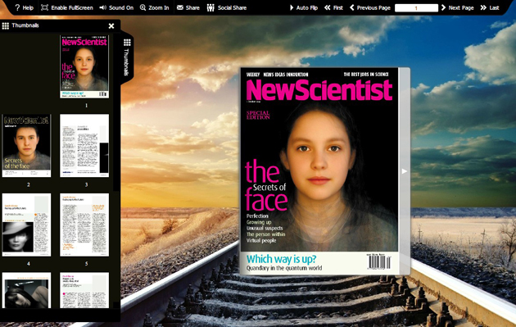Enable FullScreen mode
The width and height of the screenshot is (516, 327).
coord(67,7)
